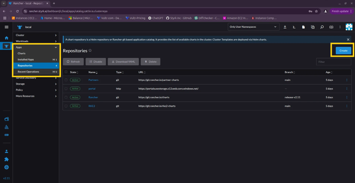Open the RKE2 repository link

point(92,106)
